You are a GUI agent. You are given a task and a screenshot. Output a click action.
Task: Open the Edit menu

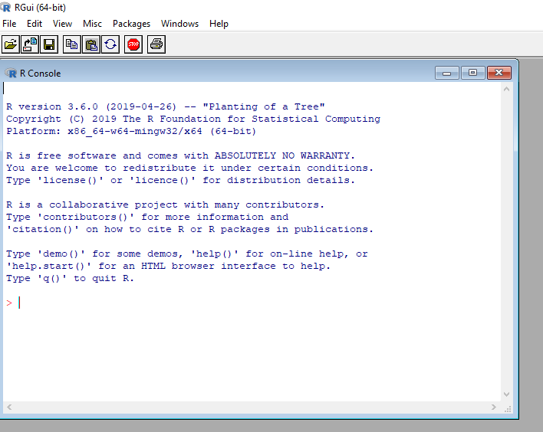point(35,24)
